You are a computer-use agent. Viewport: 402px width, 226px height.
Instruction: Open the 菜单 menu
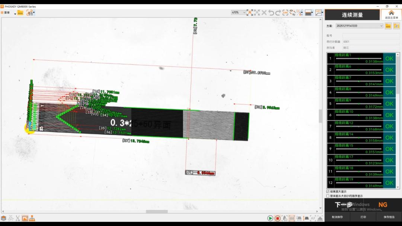[5, 13]
